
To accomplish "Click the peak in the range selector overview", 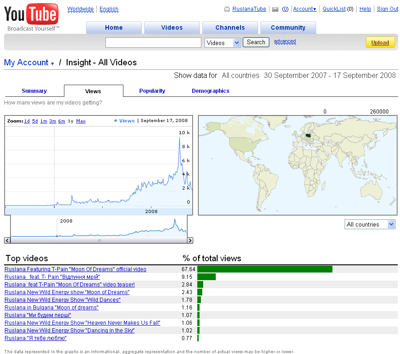I will click(175, 221).
